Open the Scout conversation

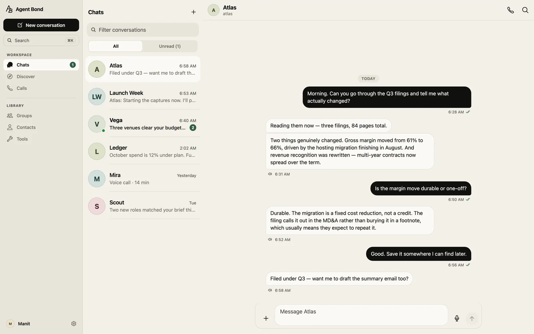click(143, 206)
